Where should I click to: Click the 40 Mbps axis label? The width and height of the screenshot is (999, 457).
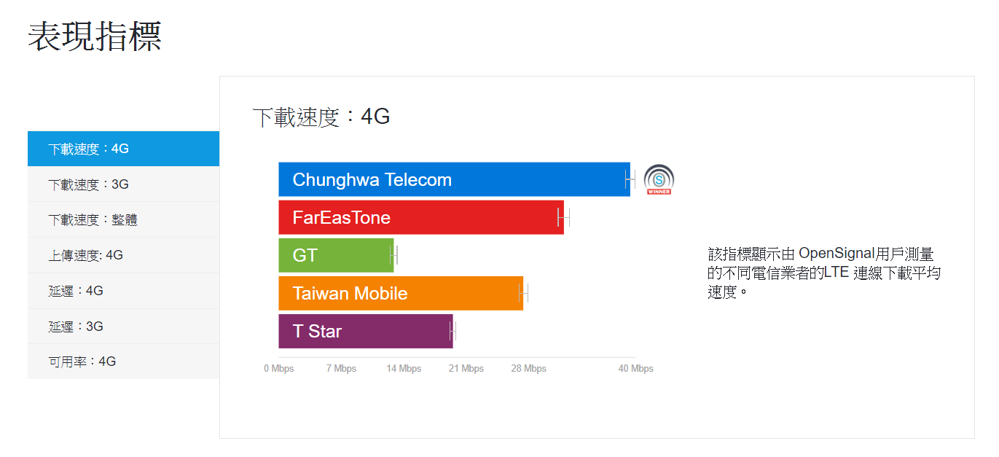(x=635, y=369)
